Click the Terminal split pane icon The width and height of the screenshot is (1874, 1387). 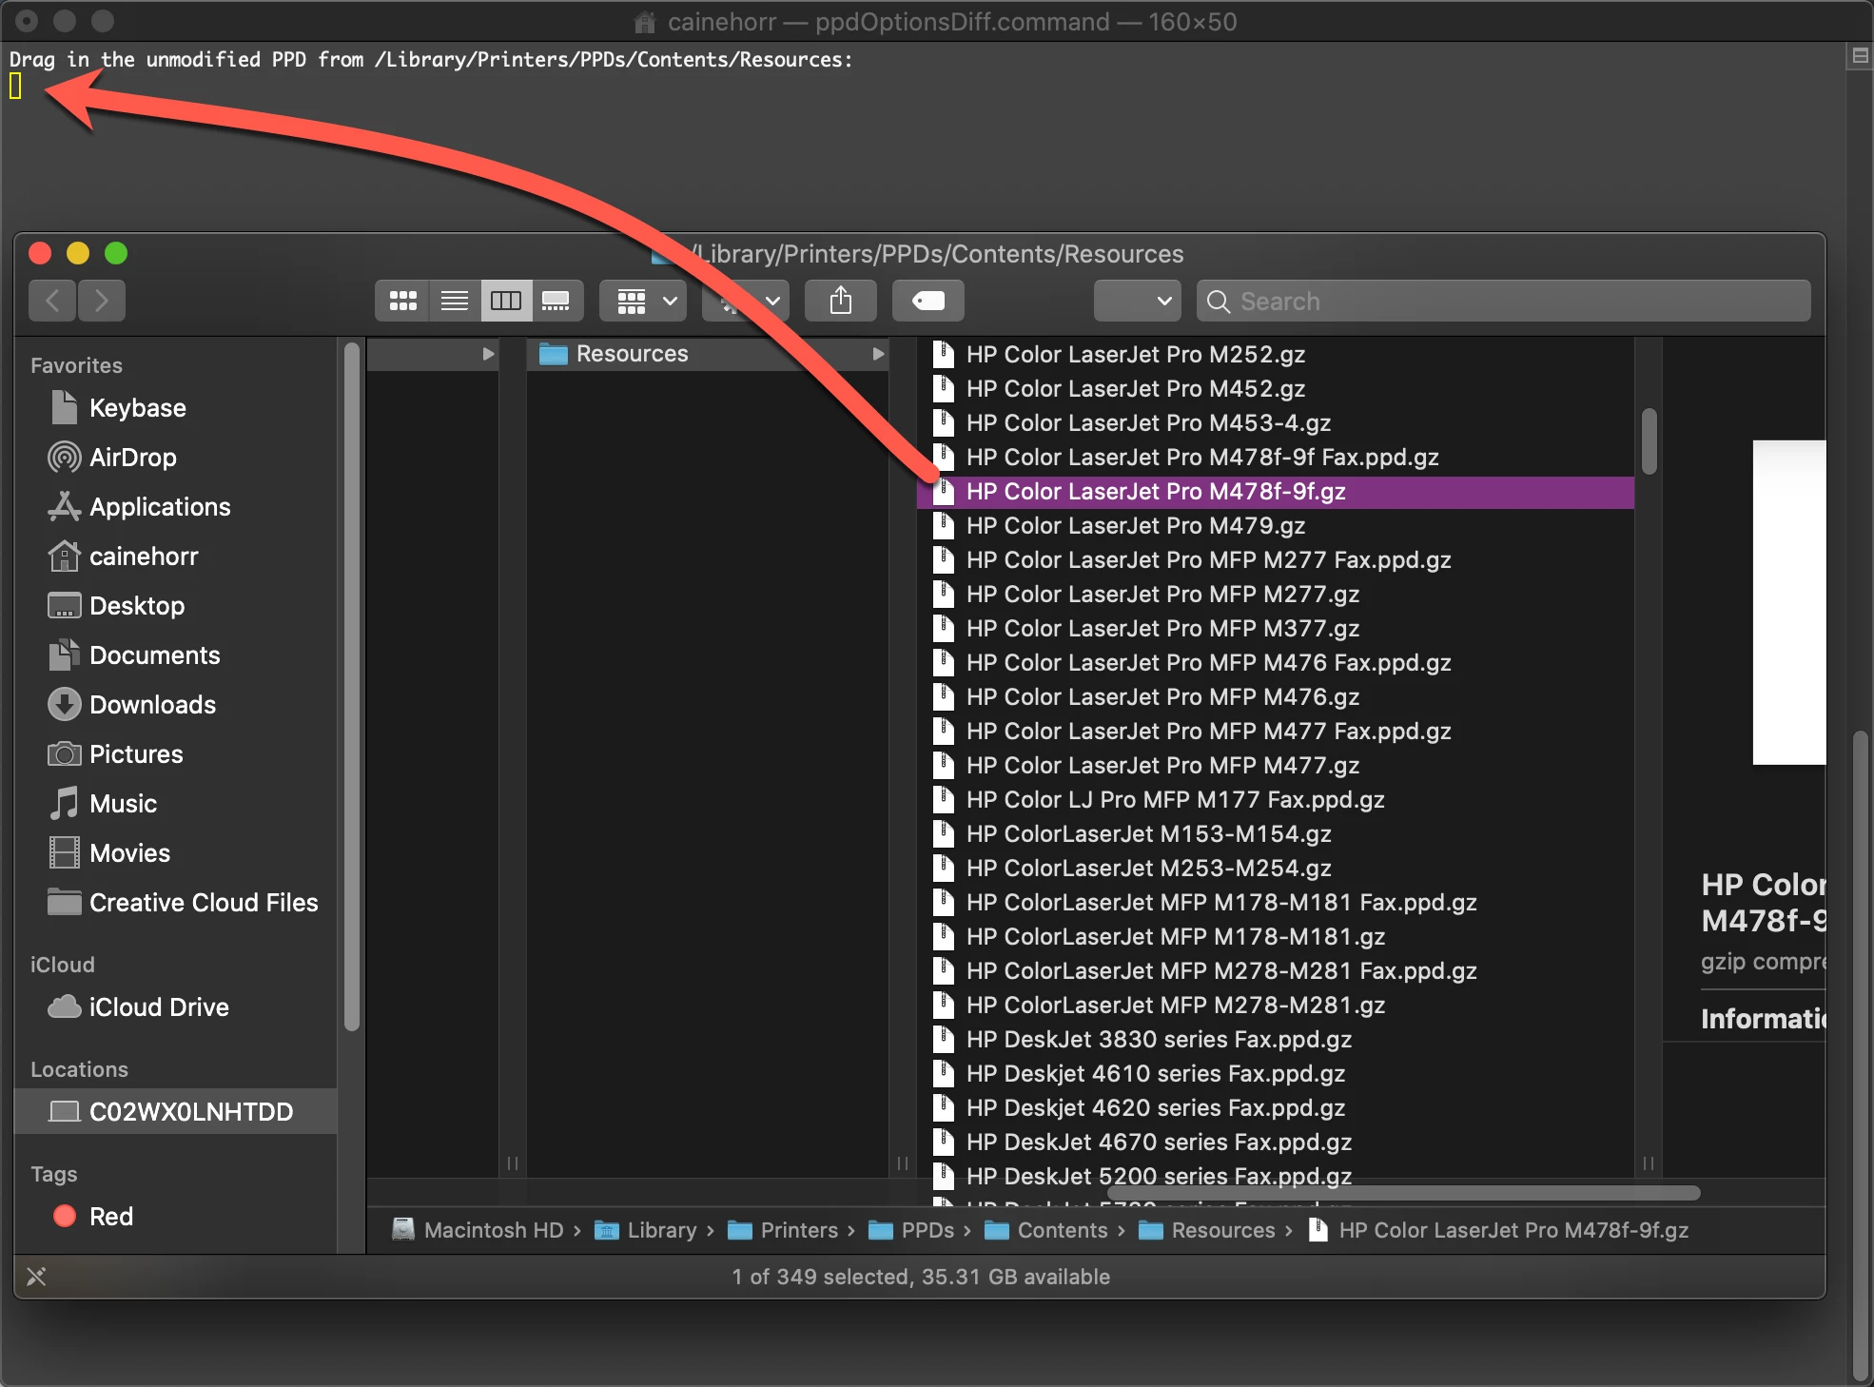pyautogui.click(x=1860, y=55)
